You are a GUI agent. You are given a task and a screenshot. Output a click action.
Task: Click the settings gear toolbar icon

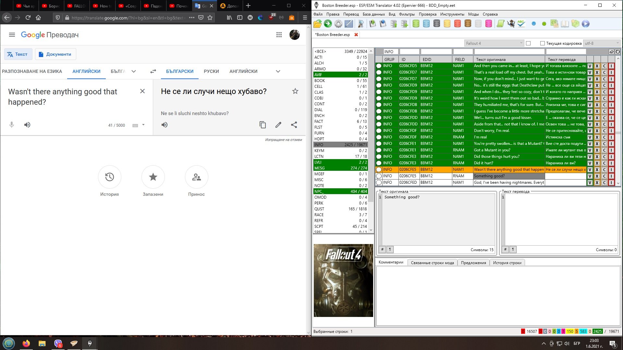pos(338,24)
